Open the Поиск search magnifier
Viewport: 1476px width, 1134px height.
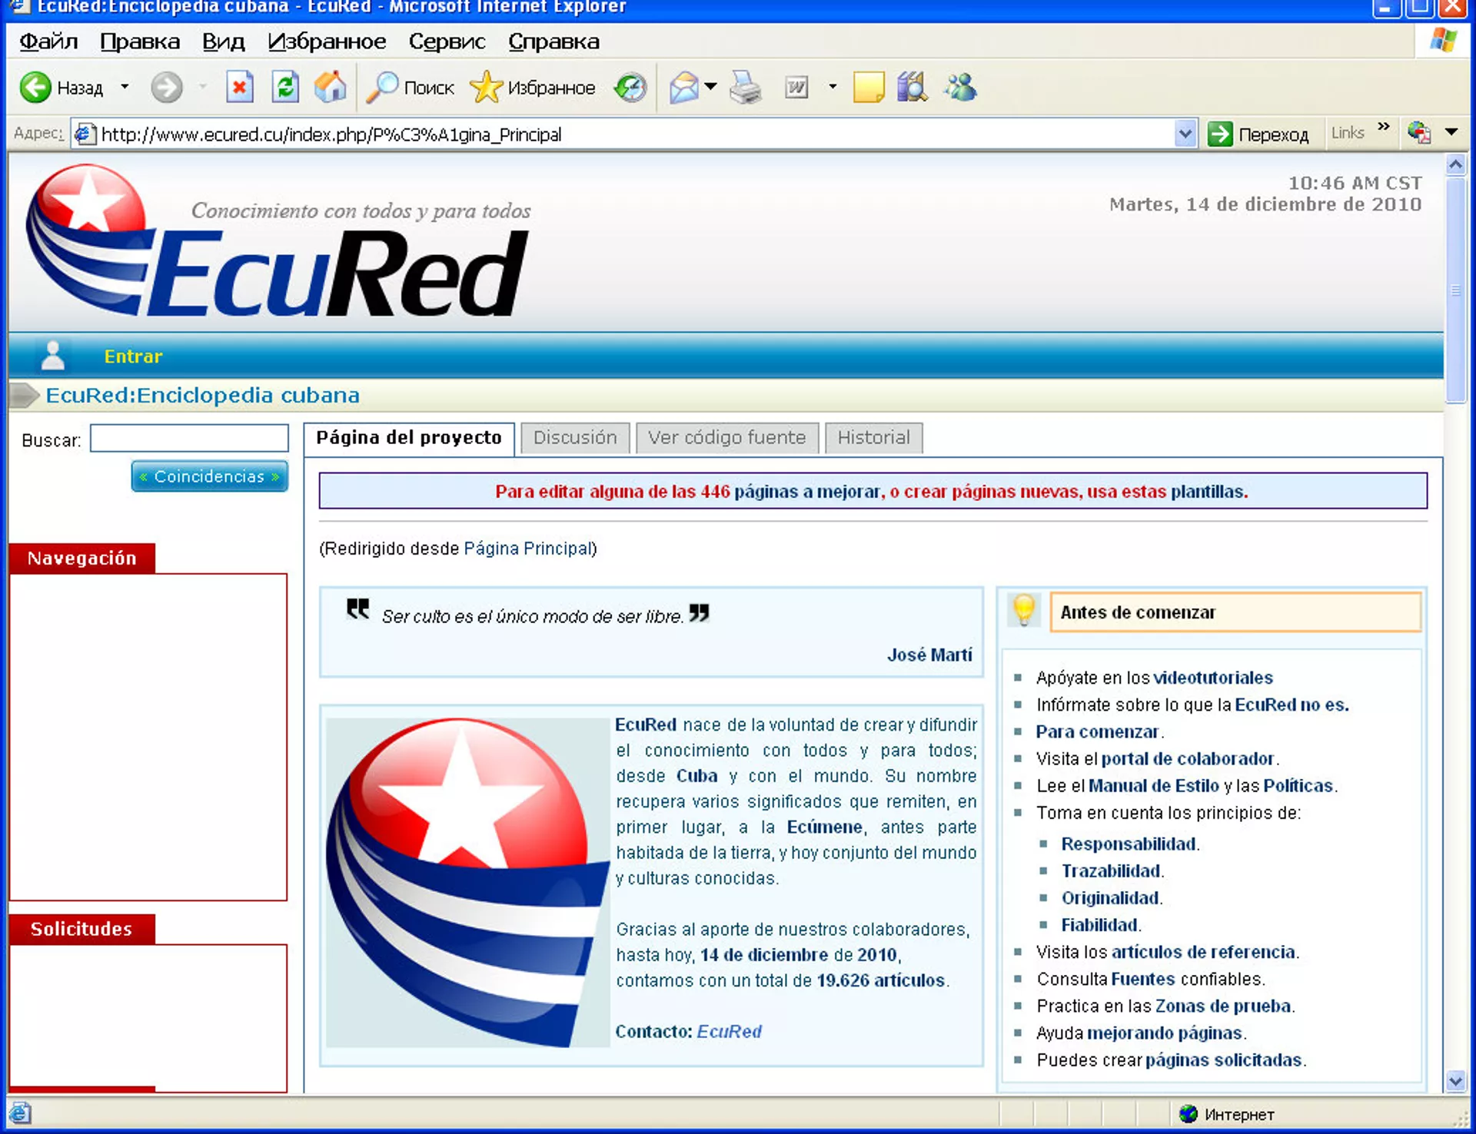(x=382, y=88)
